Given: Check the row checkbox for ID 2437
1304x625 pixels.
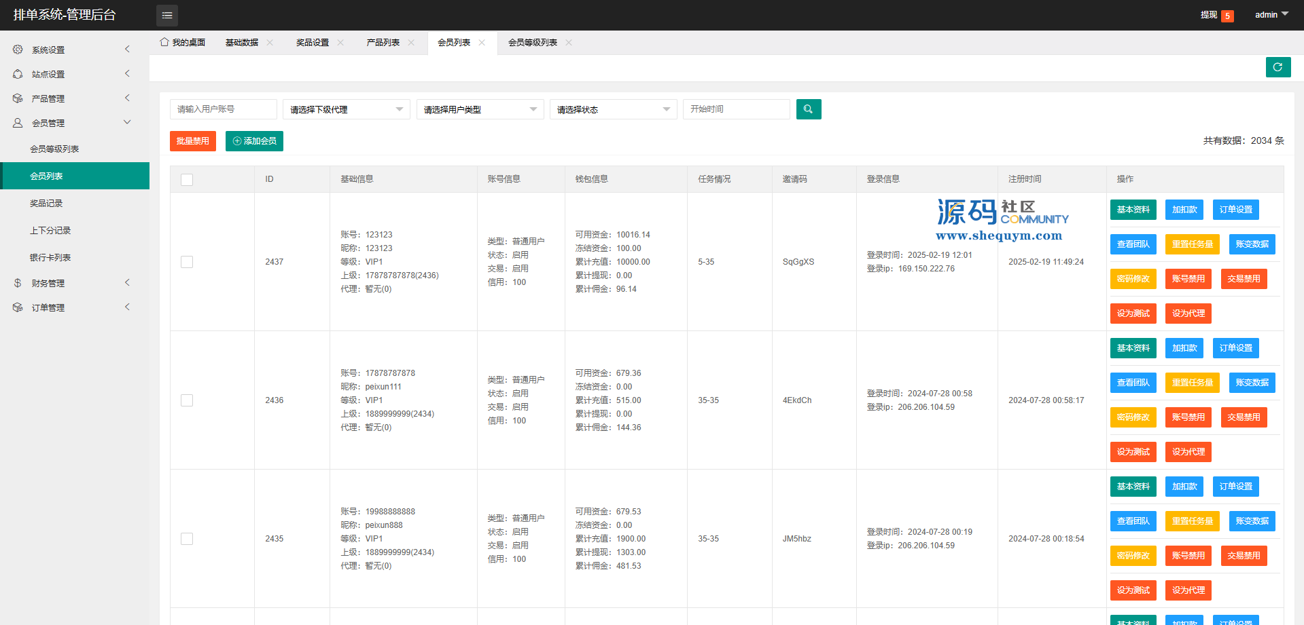Looking at the screenshot, I should click(187, 262).
